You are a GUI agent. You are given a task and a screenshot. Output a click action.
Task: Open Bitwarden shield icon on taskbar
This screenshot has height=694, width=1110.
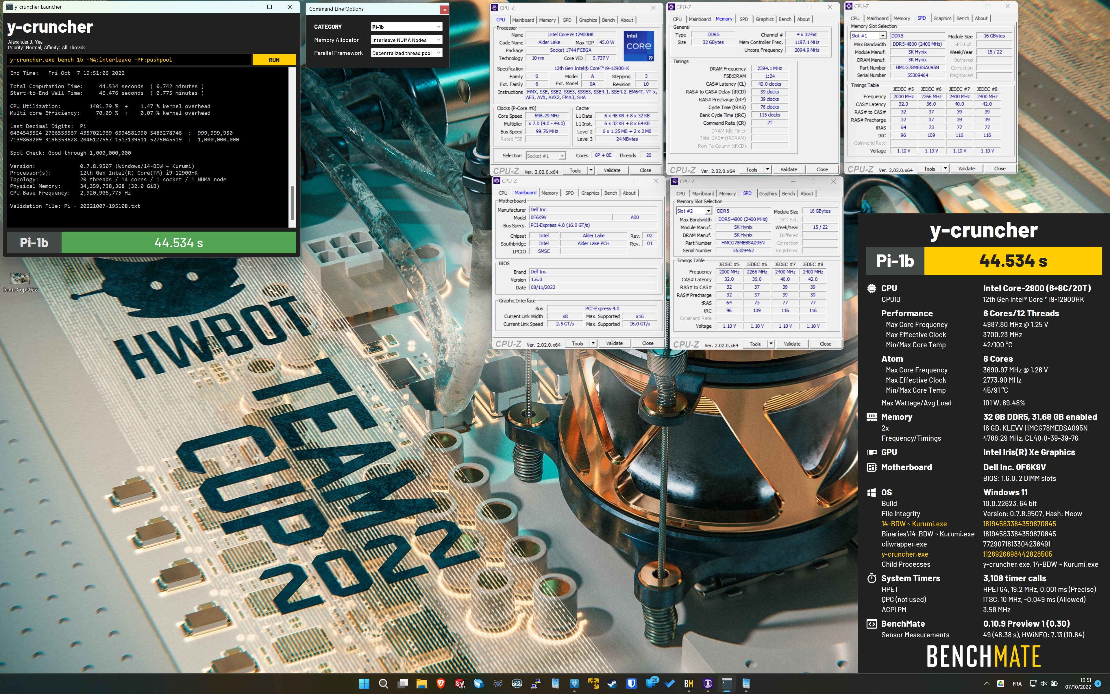(632, 683)
